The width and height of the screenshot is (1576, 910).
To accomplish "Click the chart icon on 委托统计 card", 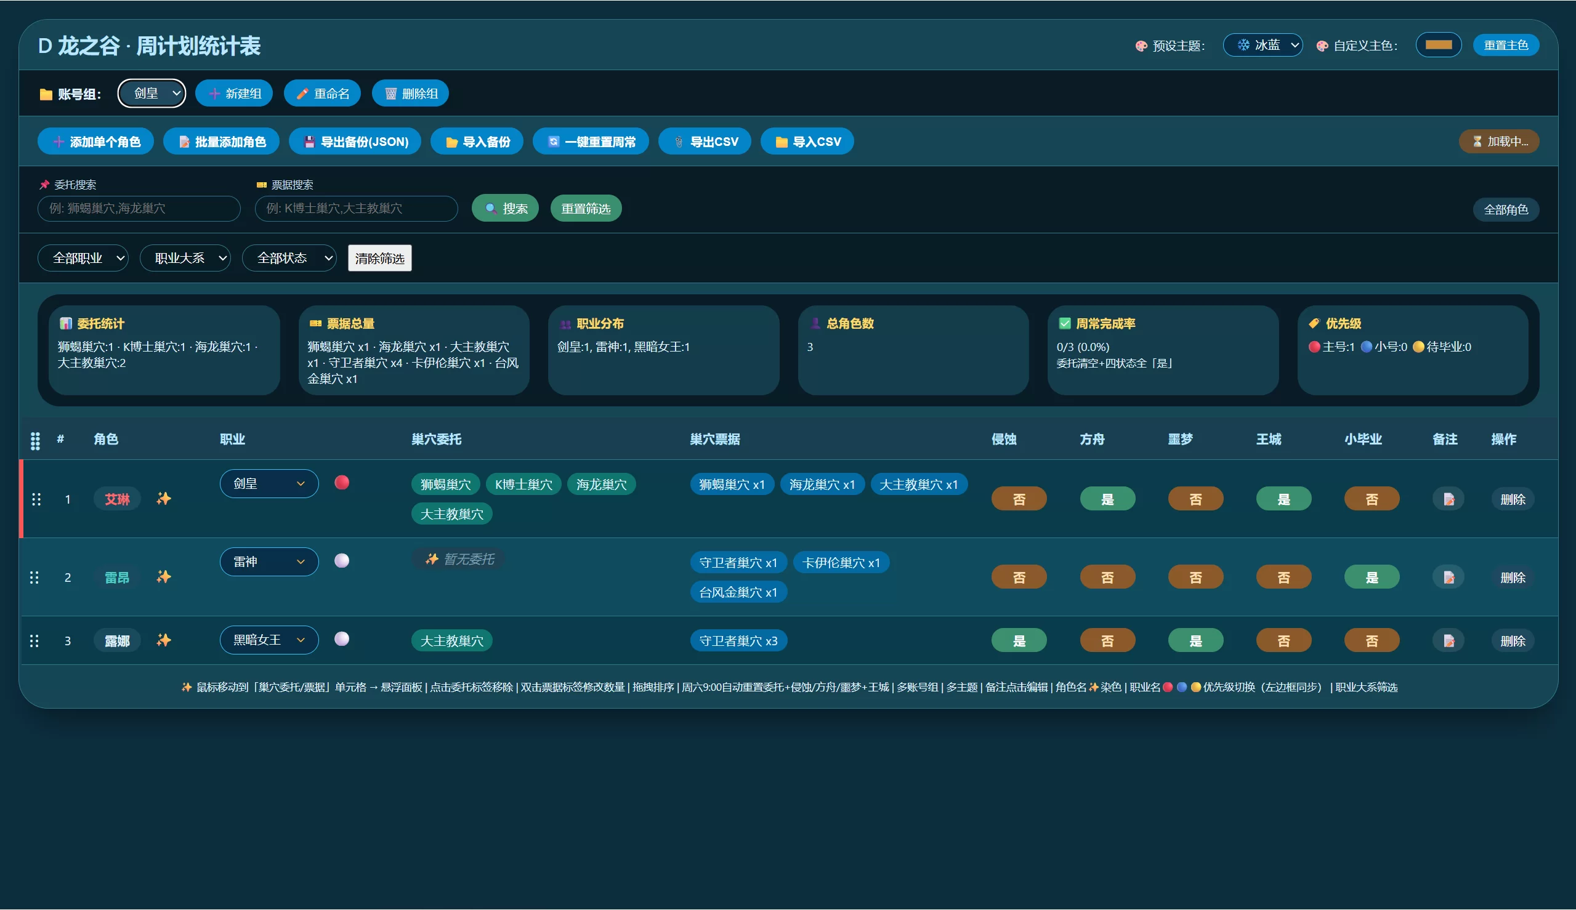I will pos(66,323).
